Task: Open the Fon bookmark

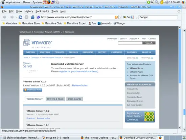Action: point(92,23)
